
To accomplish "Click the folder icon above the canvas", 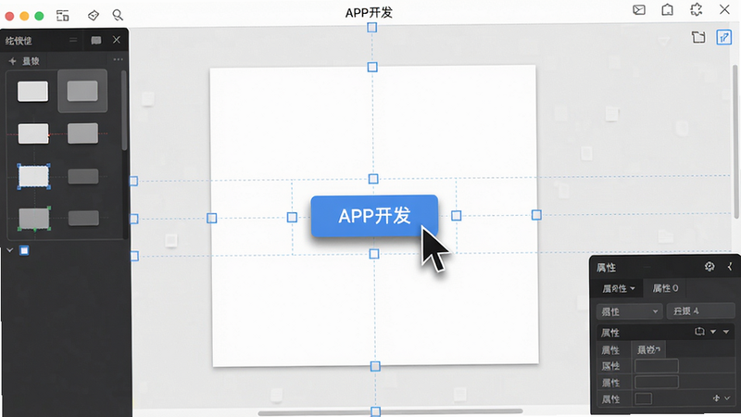I will pyautogui.click(x=698, y=37).
